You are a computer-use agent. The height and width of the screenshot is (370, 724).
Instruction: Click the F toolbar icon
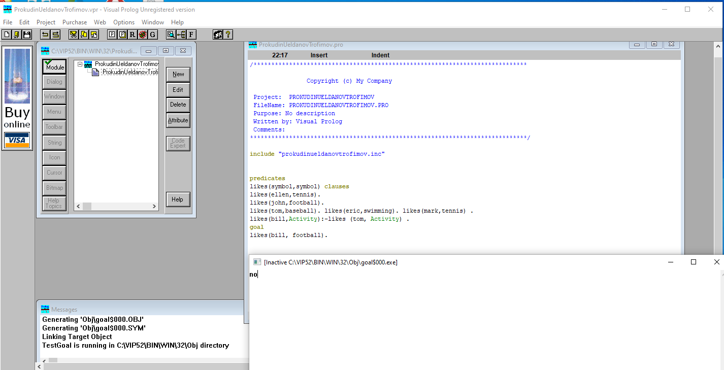191,35
